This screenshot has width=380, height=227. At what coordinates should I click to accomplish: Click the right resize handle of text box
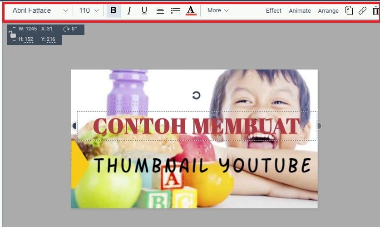(x=320, y=126)
